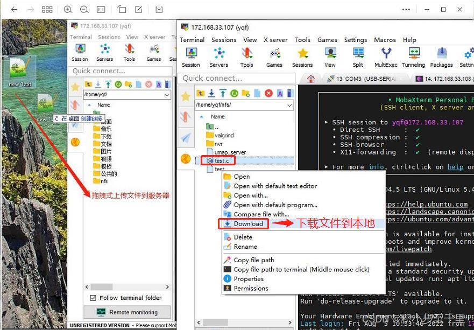Open the Settings menu

point(356,40)
